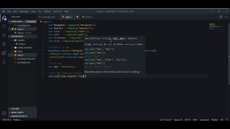230x129 pixels.
Task: Click the notifications bell icon
Action: pos(227,120)
